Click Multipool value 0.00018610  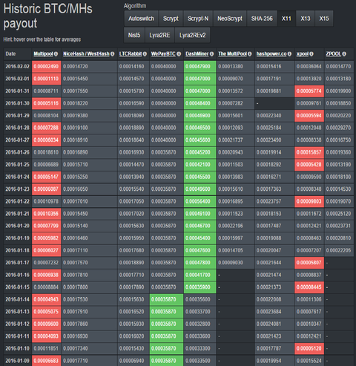pos(46,152)
